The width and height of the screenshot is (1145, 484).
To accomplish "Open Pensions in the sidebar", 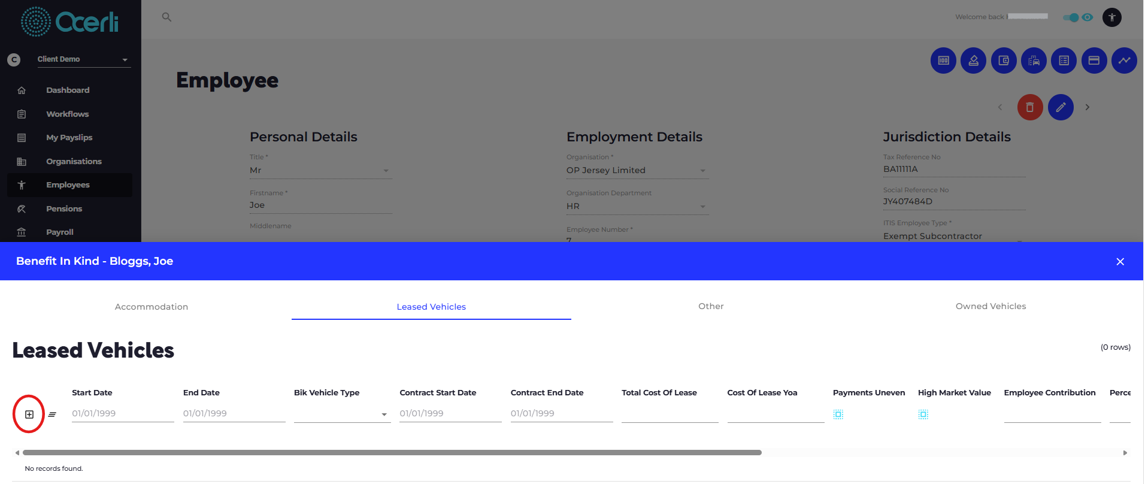I will click(x=69, y=209).
